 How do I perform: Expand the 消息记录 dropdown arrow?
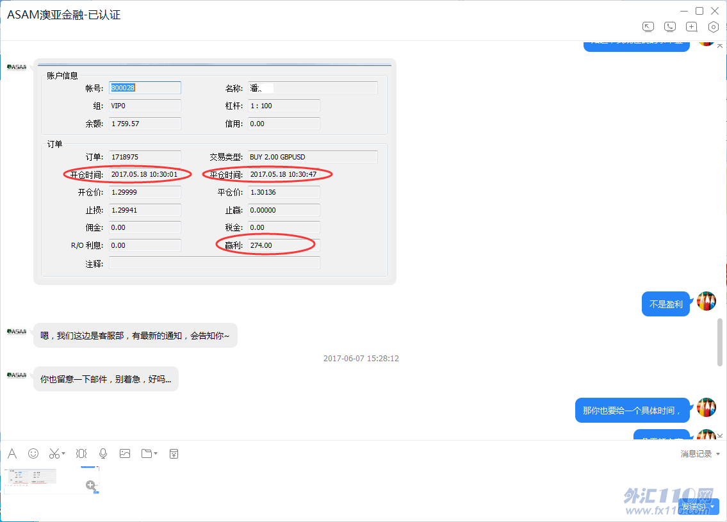(718, 454)
